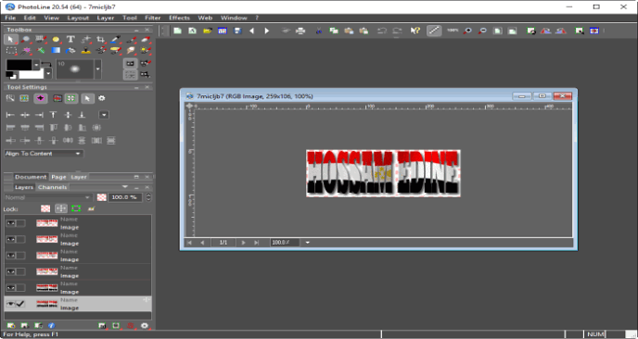Hide the third layer via eye icon

(x=10, y=256)
